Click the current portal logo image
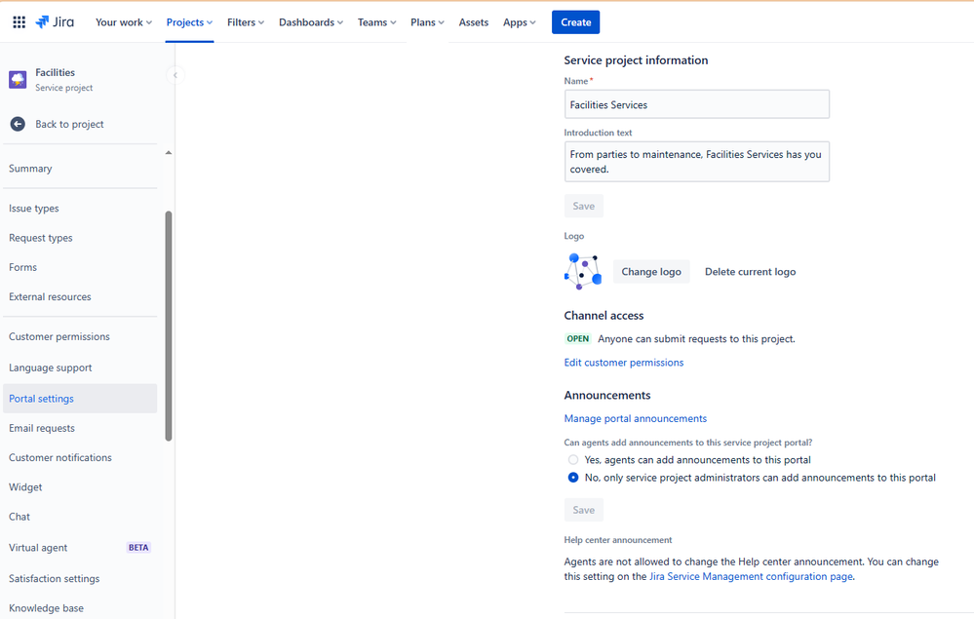 tap(583, 271)
